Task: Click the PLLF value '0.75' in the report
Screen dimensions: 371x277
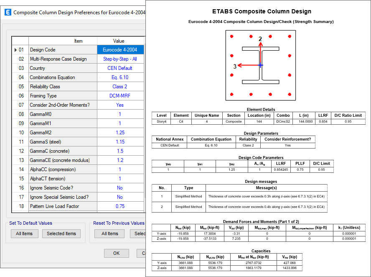Action: (x=300, y=169)
